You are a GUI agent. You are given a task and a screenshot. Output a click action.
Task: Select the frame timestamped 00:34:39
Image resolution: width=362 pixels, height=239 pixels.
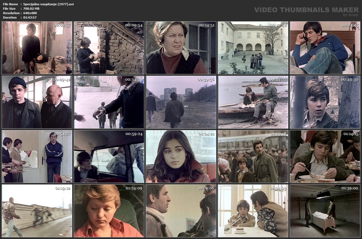point(109,102)
